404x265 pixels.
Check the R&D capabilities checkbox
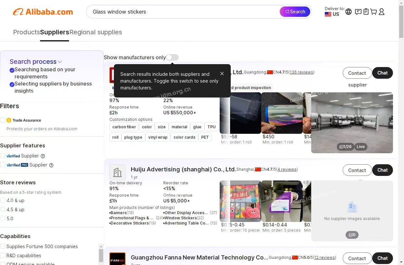[3, 256]
